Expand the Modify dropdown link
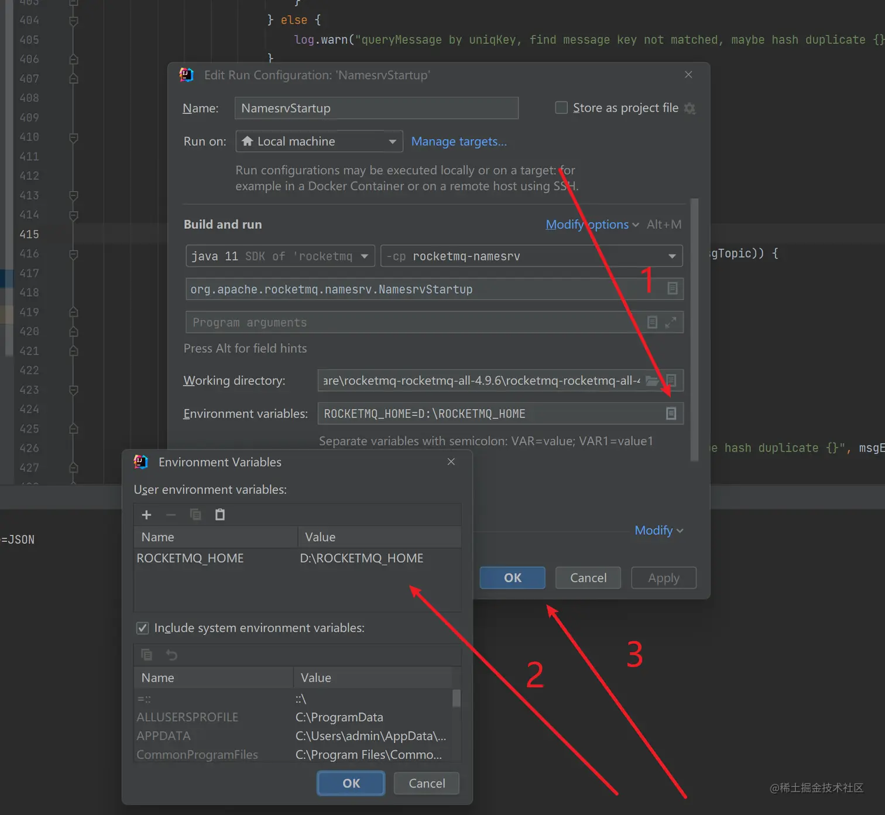The height and width of the screenshot is (815, 885). pos(659,531)
